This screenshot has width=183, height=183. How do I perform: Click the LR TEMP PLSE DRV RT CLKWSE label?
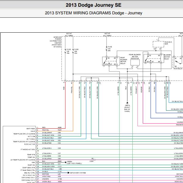tap(23, 160)
